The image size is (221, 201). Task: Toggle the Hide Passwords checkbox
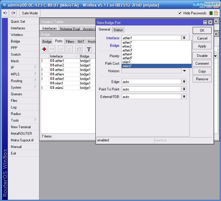pos(180,13)
